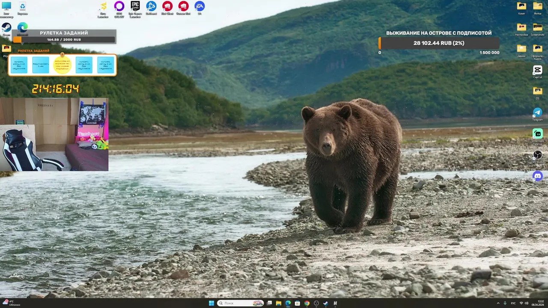The height and width of the screenshot is (308, 548).
Task: Launch the EA app desktop shortcut
Action: (200, 8)
